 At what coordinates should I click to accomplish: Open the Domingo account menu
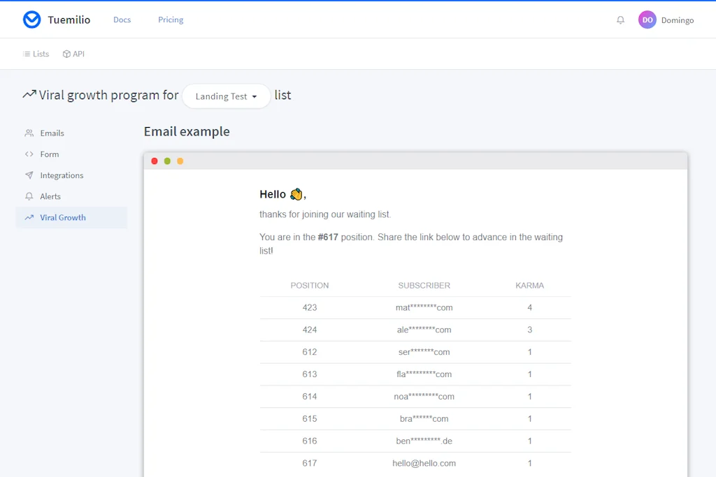pos(677,20)
